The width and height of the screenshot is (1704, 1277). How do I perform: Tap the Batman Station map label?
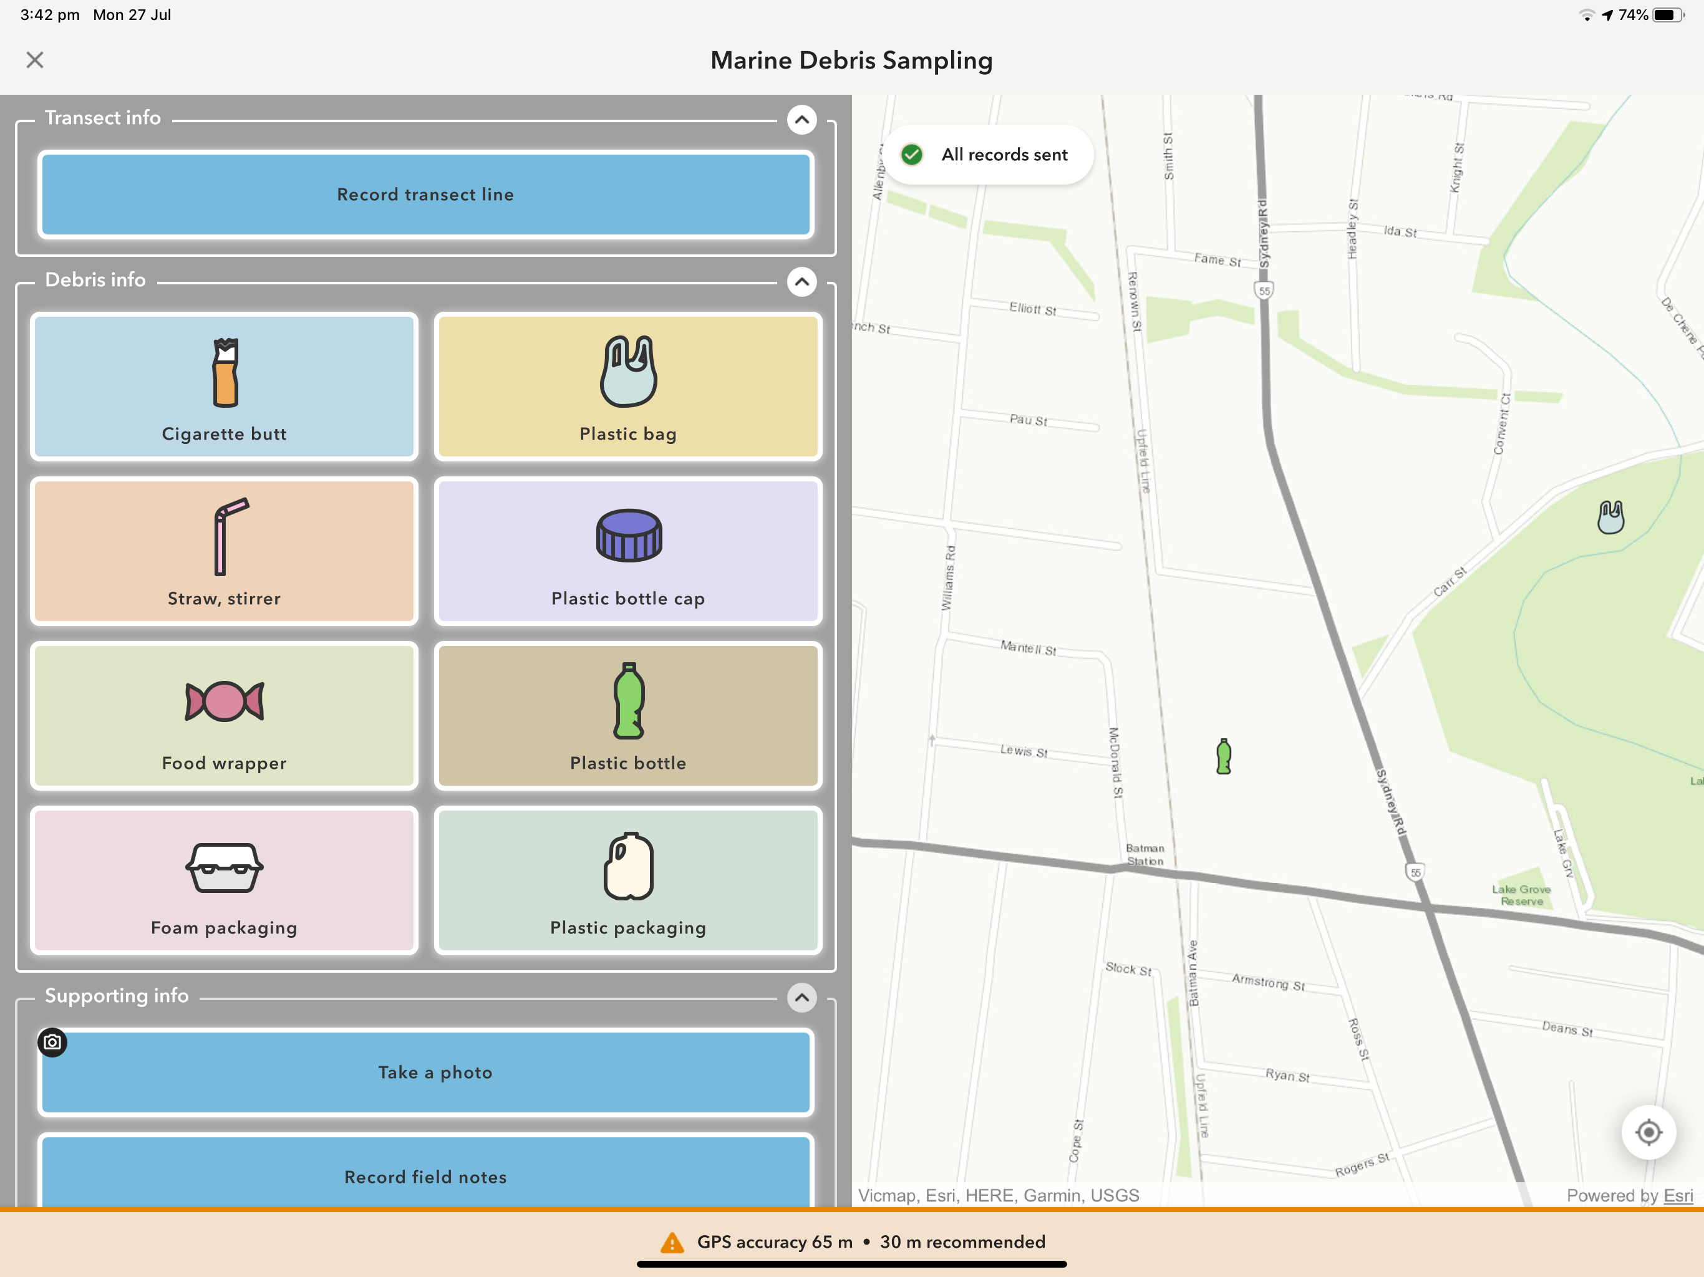[x=1145, y=854]
